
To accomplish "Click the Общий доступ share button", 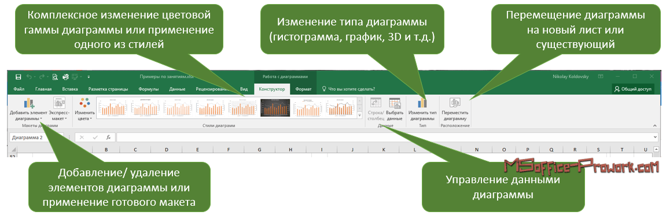I will point(633,89).
